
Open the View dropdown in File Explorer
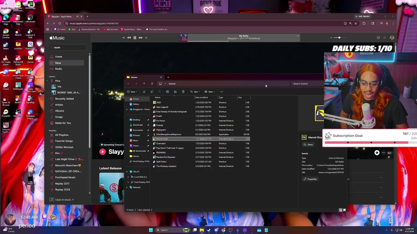point(209,92)
